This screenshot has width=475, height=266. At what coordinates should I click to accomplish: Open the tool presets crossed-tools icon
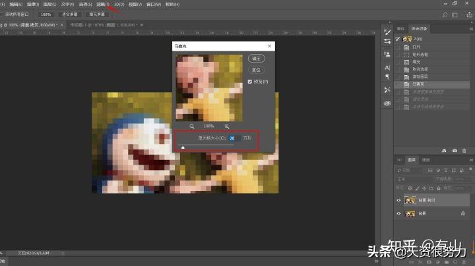[x=387, y=90]
